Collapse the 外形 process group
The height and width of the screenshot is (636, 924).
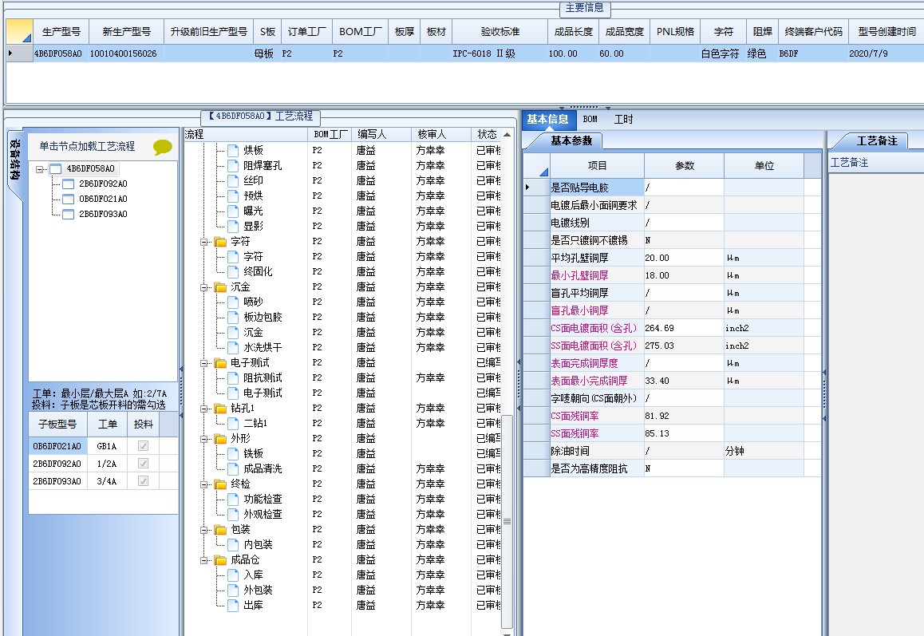pyautogui.click(x=204, y=439)
